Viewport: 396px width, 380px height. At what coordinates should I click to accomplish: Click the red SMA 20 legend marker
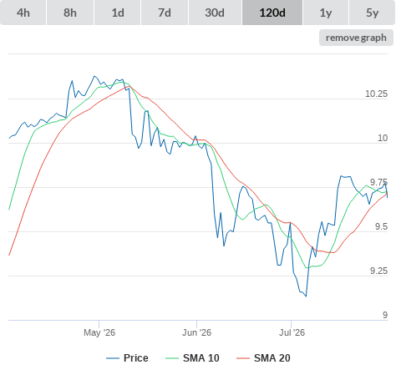[x=243, y=358]
